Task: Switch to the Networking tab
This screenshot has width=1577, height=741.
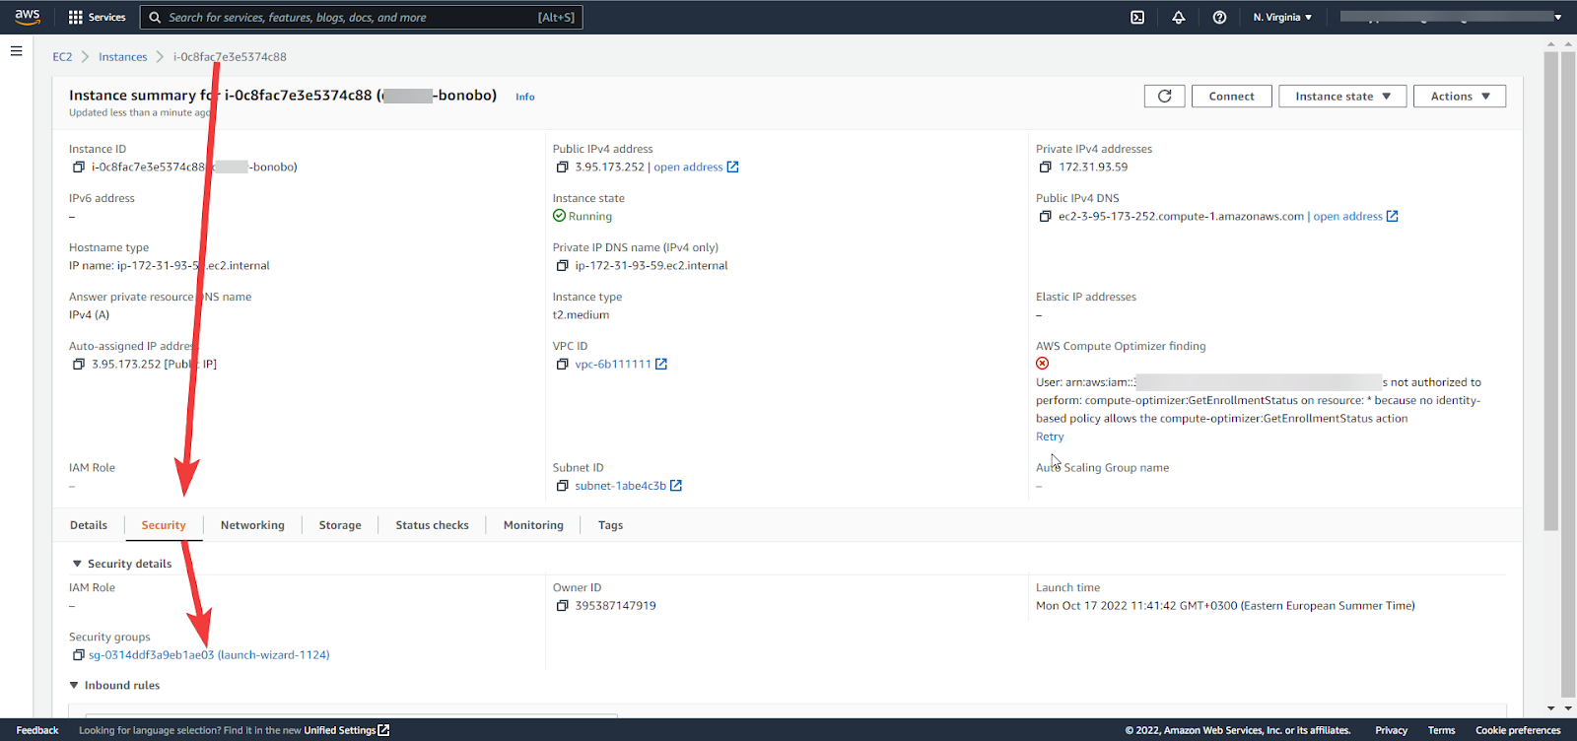Action: [252, 525]
